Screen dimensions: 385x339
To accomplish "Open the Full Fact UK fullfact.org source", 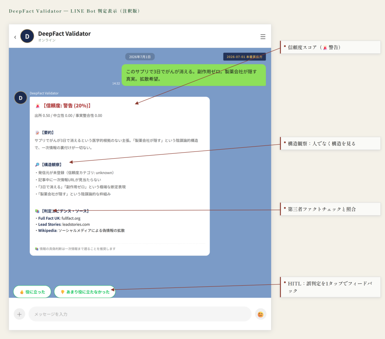I will (x=59, y=218).
